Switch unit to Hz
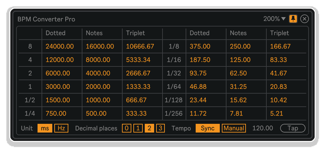325x153 pixels. [x=61, y=128]
